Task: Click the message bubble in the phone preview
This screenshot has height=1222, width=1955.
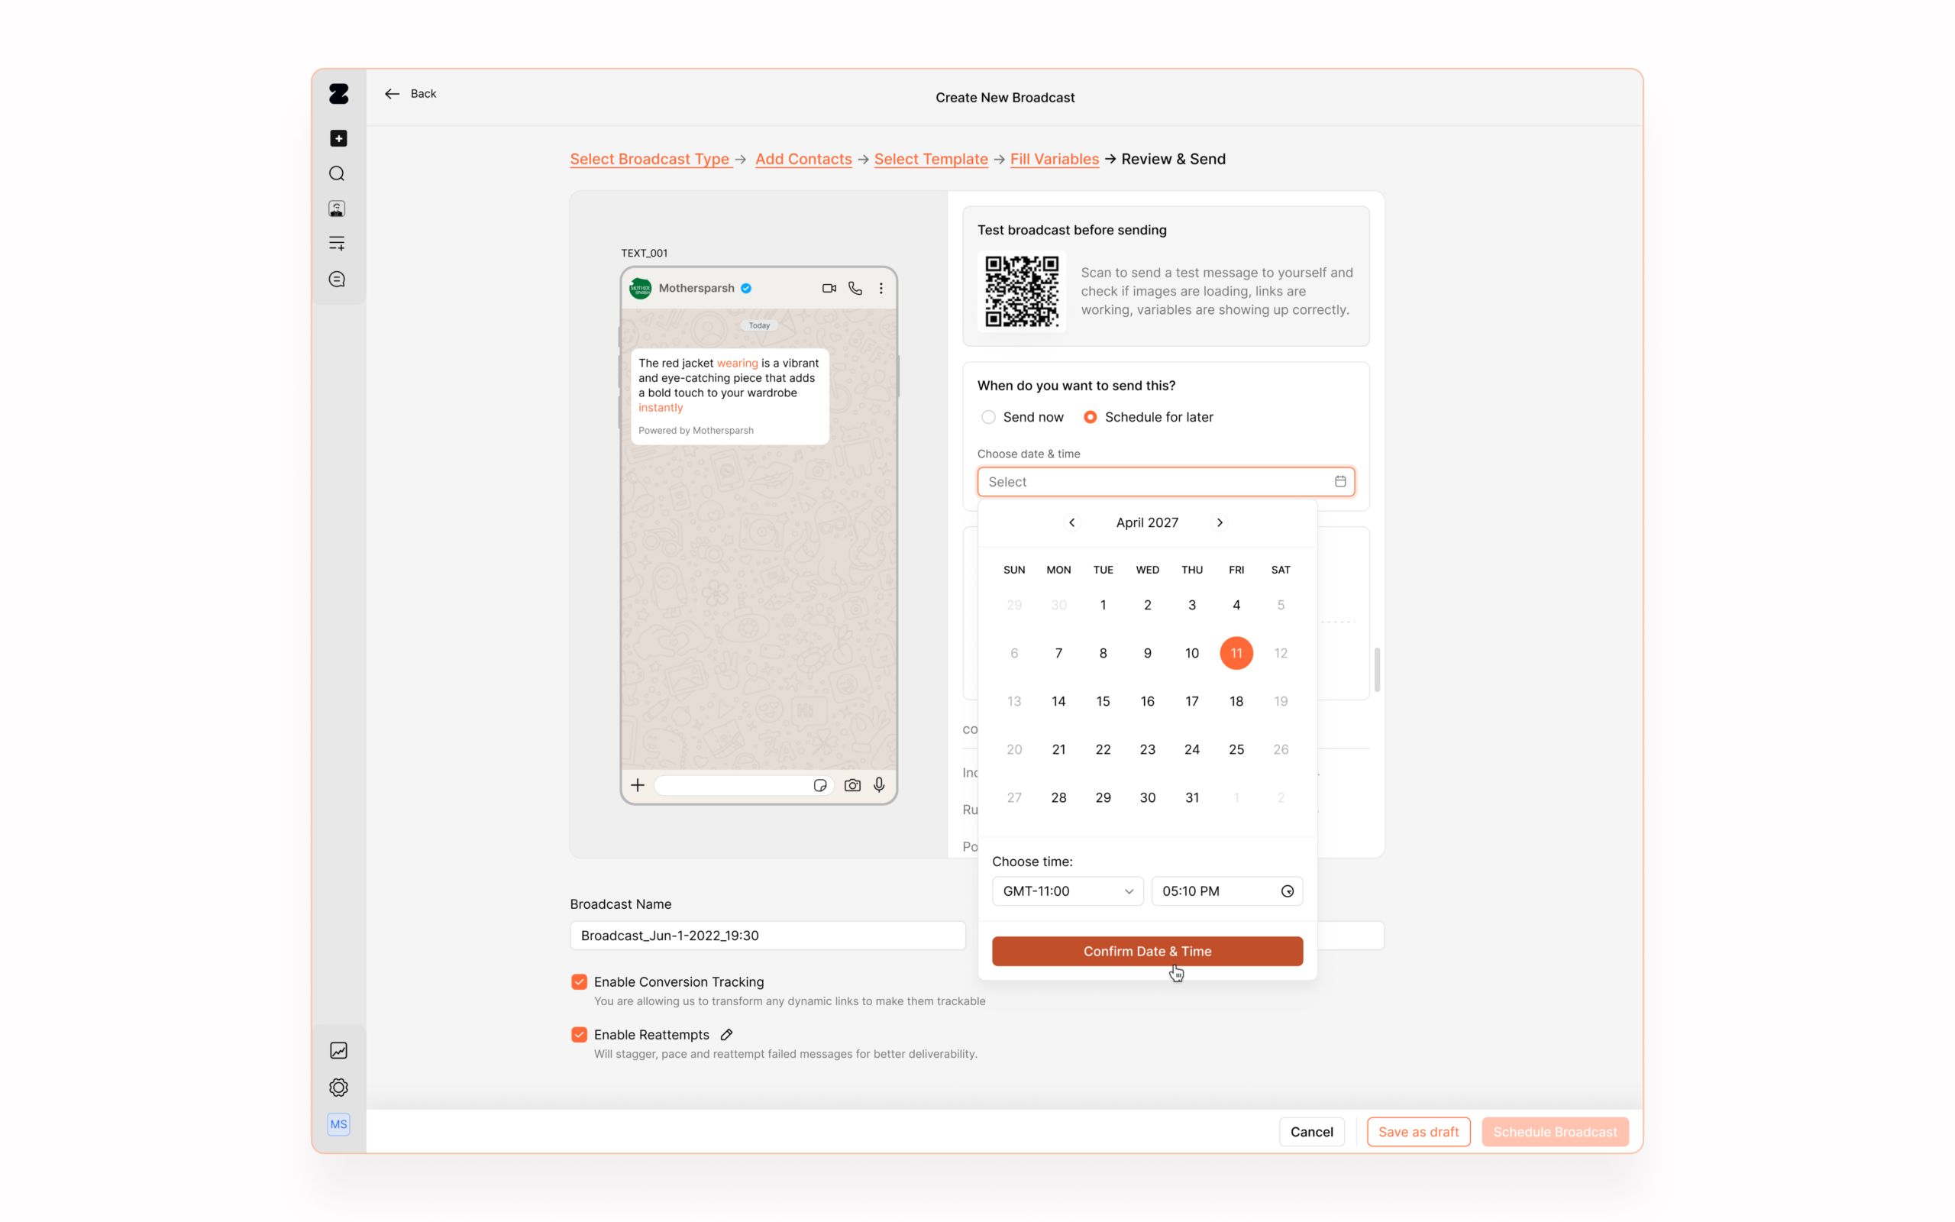Action: 729,396
